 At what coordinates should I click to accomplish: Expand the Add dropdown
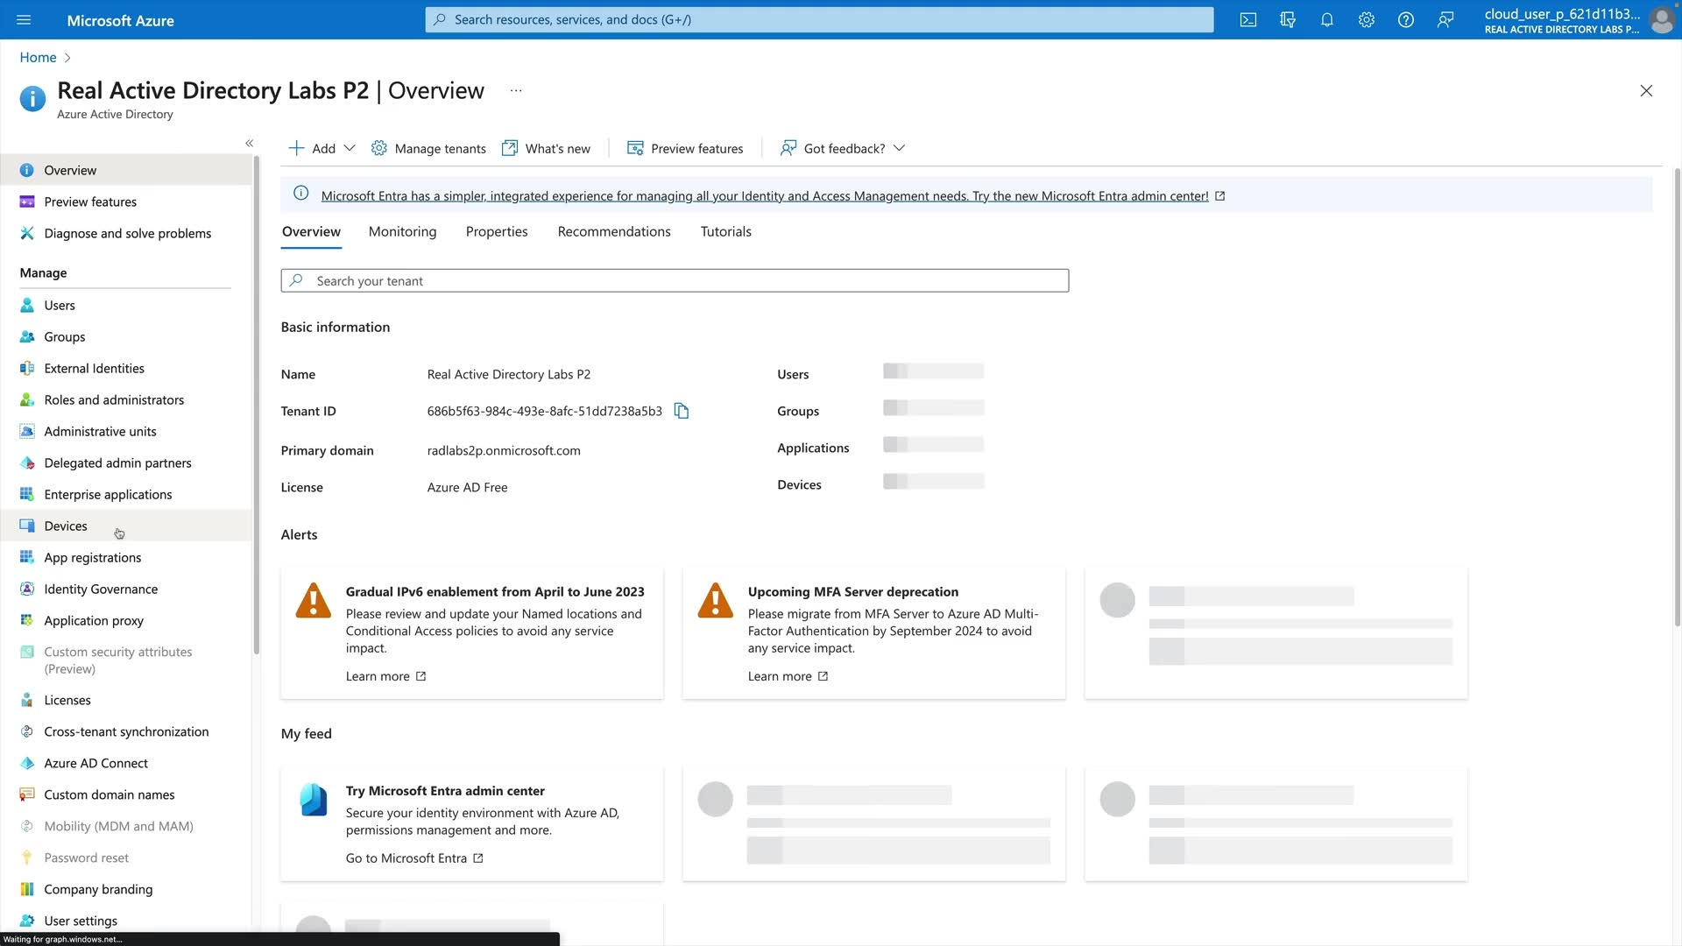(322, 148)
